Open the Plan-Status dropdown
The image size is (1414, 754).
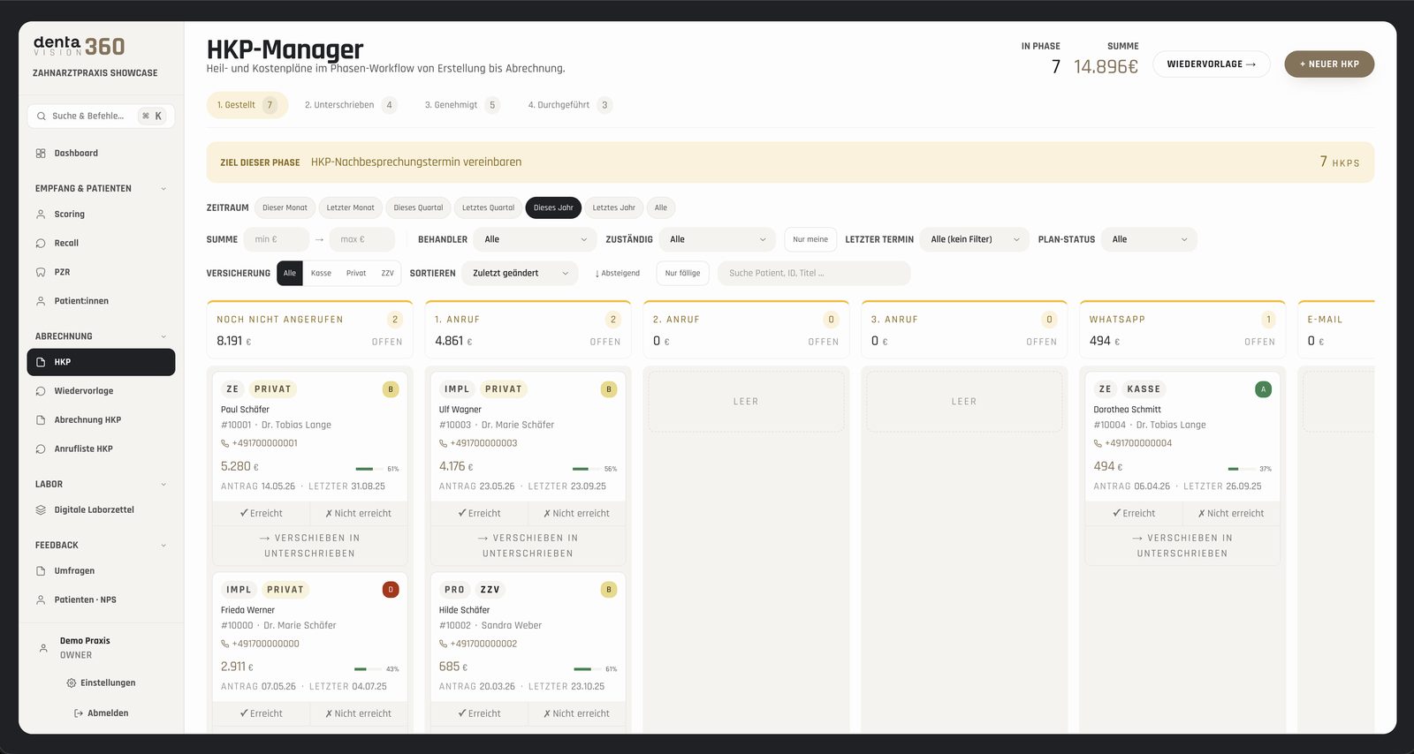(1149, 239)
